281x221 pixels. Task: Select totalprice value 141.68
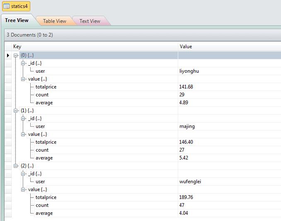(x=186, y=87)
